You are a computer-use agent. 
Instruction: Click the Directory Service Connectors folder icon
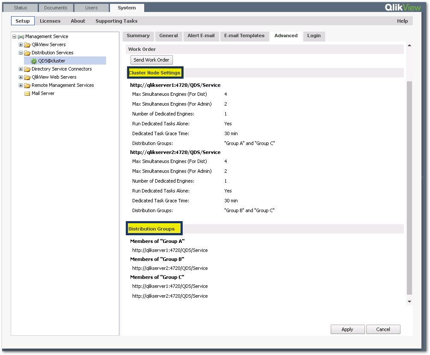click(x=27, y=69)
